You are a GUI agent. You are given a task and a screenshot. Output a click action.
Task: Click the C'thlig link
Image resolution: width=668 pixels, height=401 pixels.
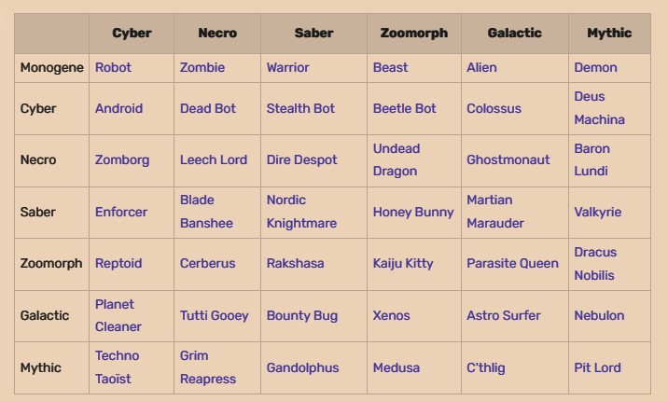(x=486, y=367)
